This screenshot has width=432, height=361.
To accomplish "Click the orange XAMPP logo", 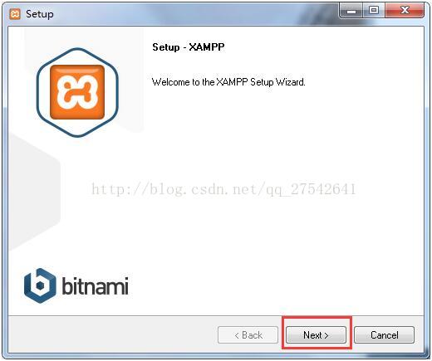I will (x=77, y=92).
